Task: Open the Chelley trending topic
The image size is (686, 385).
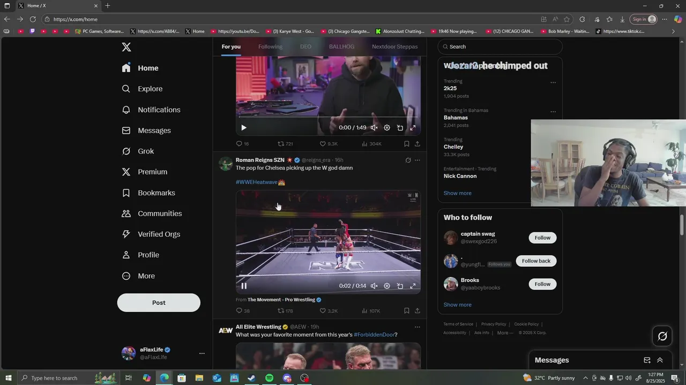Action: [x=453, y=147]
